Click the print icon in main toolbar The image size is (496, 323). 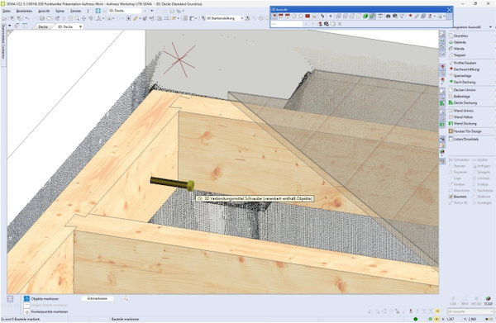(x=42, y=18)
